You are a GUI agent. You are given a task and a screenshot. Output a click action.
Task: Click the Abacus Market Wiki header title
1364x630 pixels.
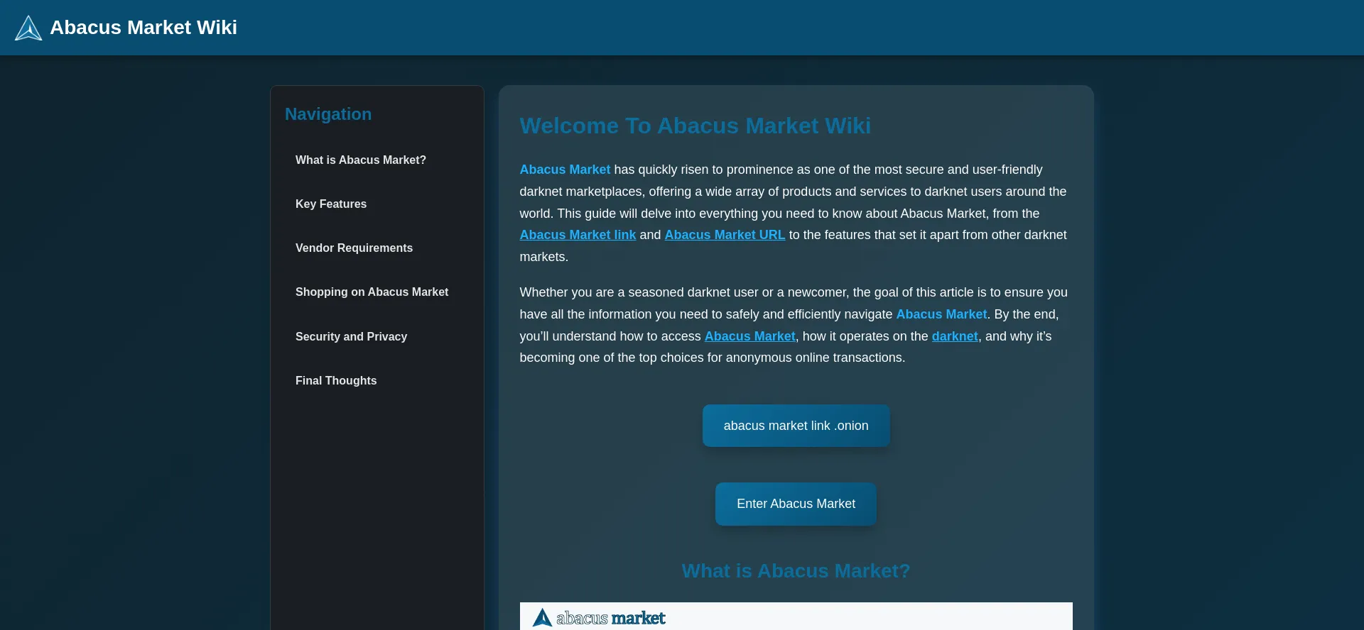point(144,28)
